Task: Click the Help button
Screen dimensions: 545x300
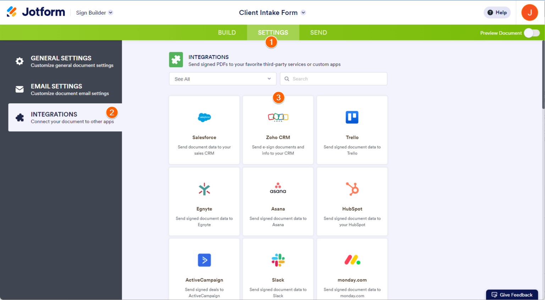Action: [497, 12]
